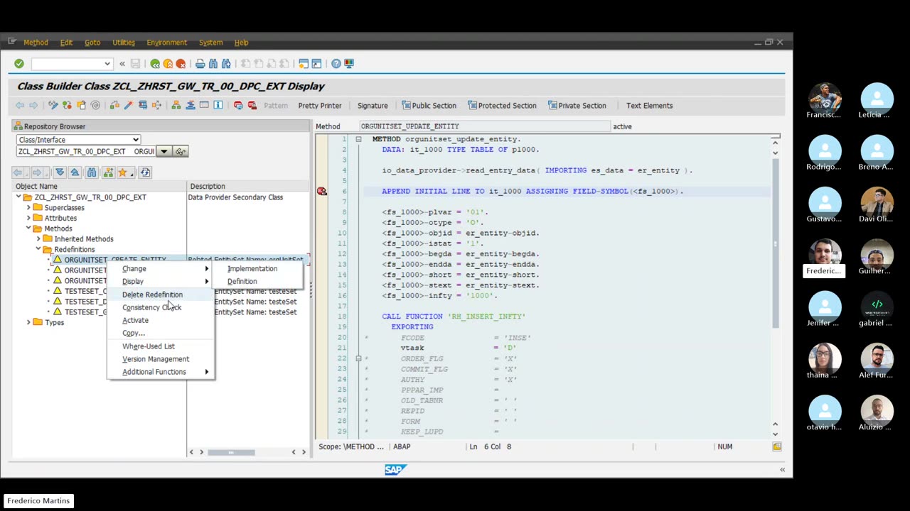Click the breakpoint marker on line 6

click(322, 191)
